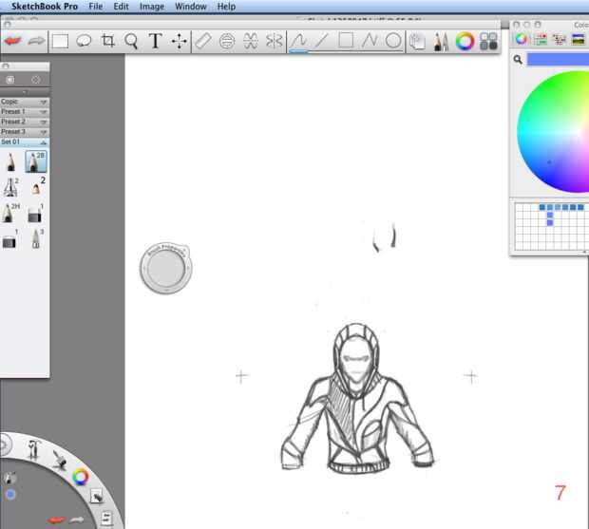Open brush tools in the corner lagoon
This screenshot has width=589, height=529.
[x=33, y=449]
